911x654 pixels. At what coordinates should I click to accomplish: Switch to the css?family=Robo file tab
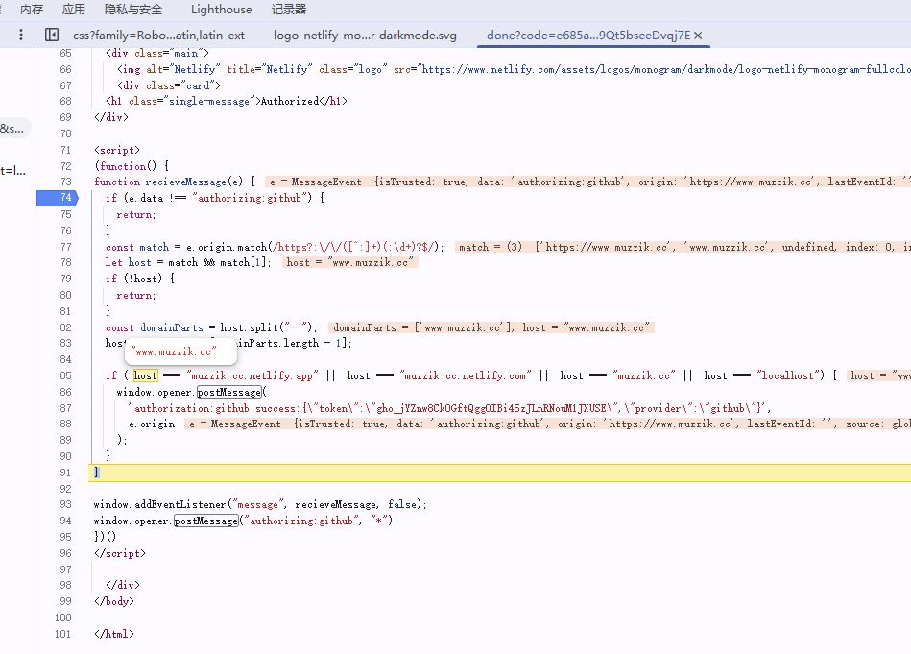point(158,36)
